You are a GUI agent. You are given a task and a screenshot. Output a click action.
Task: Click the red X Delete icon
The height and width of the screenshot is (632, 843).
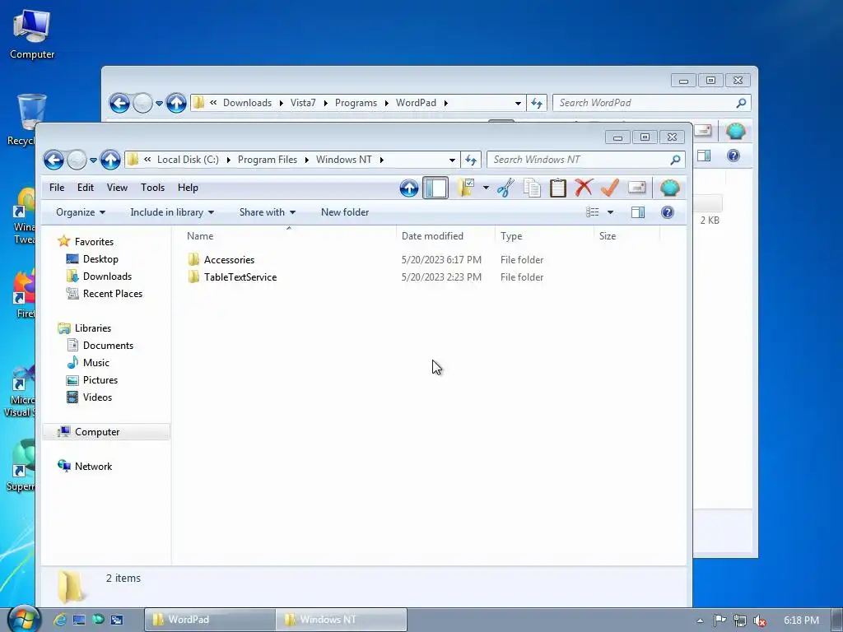(584, 188)
